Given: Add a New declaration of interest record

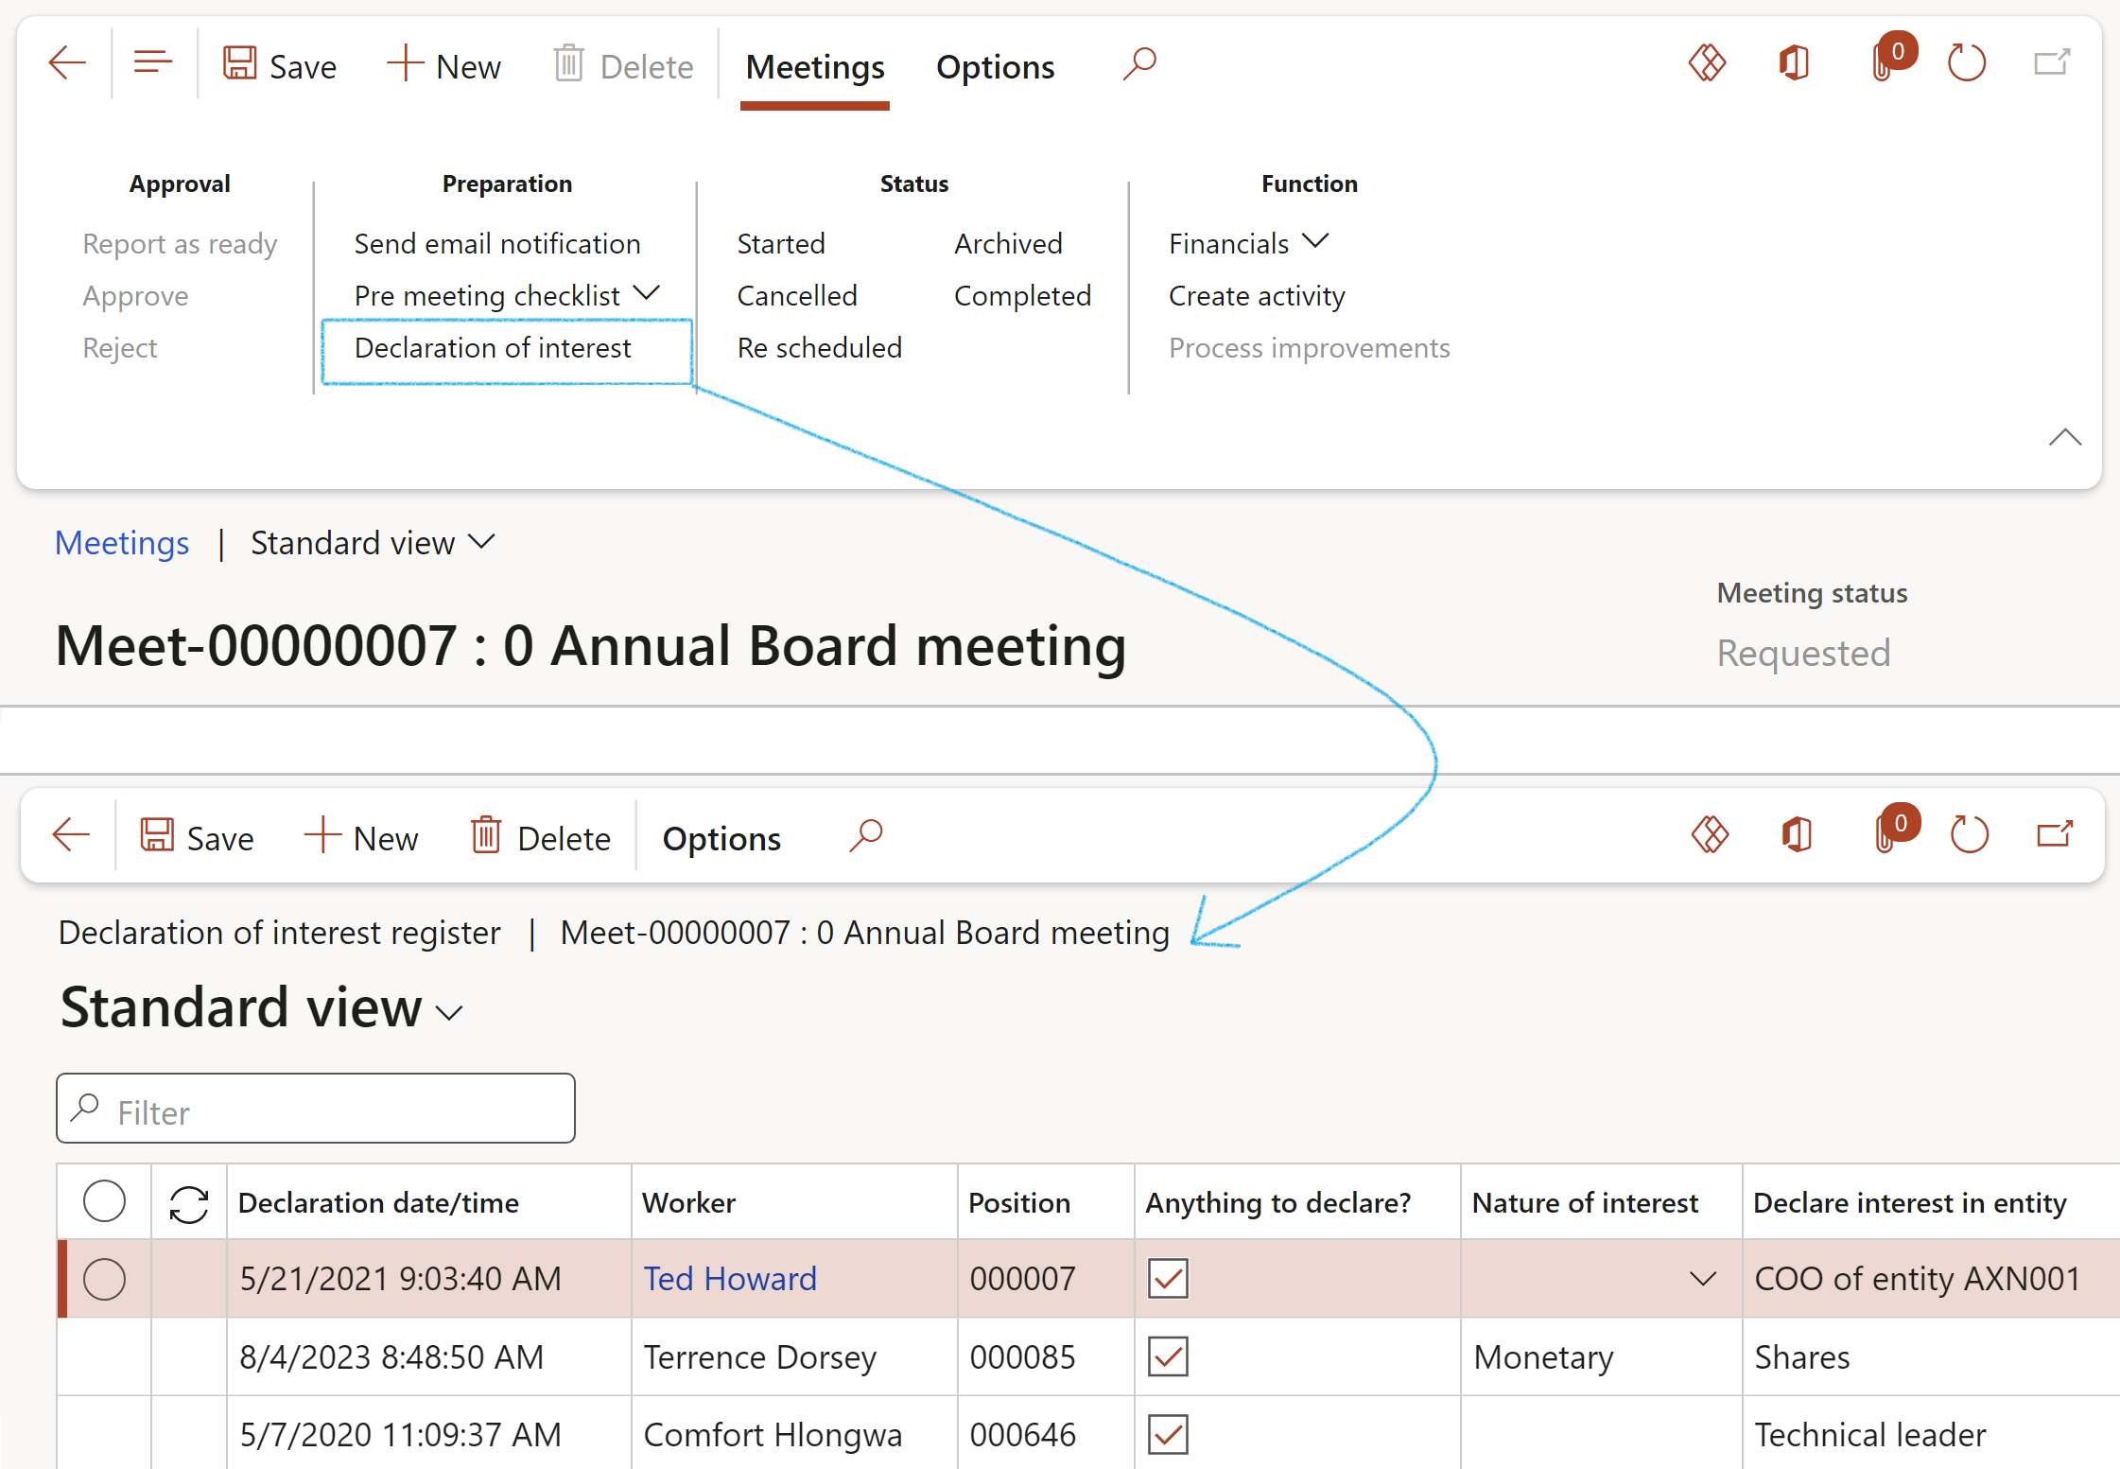Looking at the screenshot, I should point(361,838).
